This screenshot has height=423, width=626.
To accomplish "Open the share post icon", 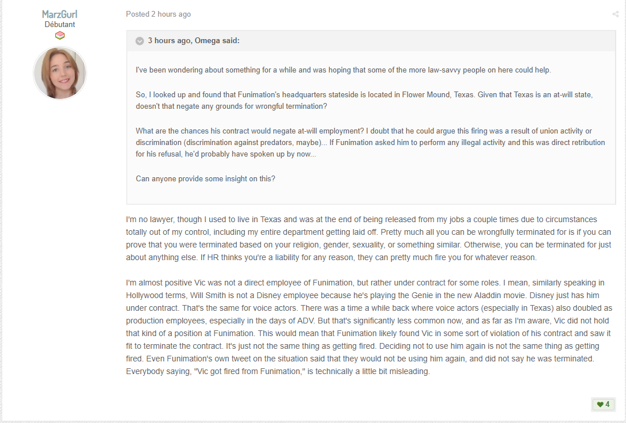I will coord(615,14).
